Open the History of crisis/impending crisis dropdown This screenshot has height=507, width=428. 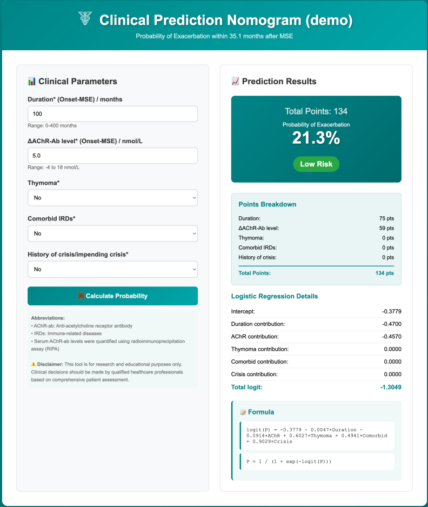click(112, 269)
